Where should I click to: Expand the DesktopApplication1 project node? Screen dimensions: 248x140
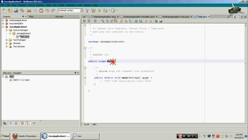pos(3,20)
